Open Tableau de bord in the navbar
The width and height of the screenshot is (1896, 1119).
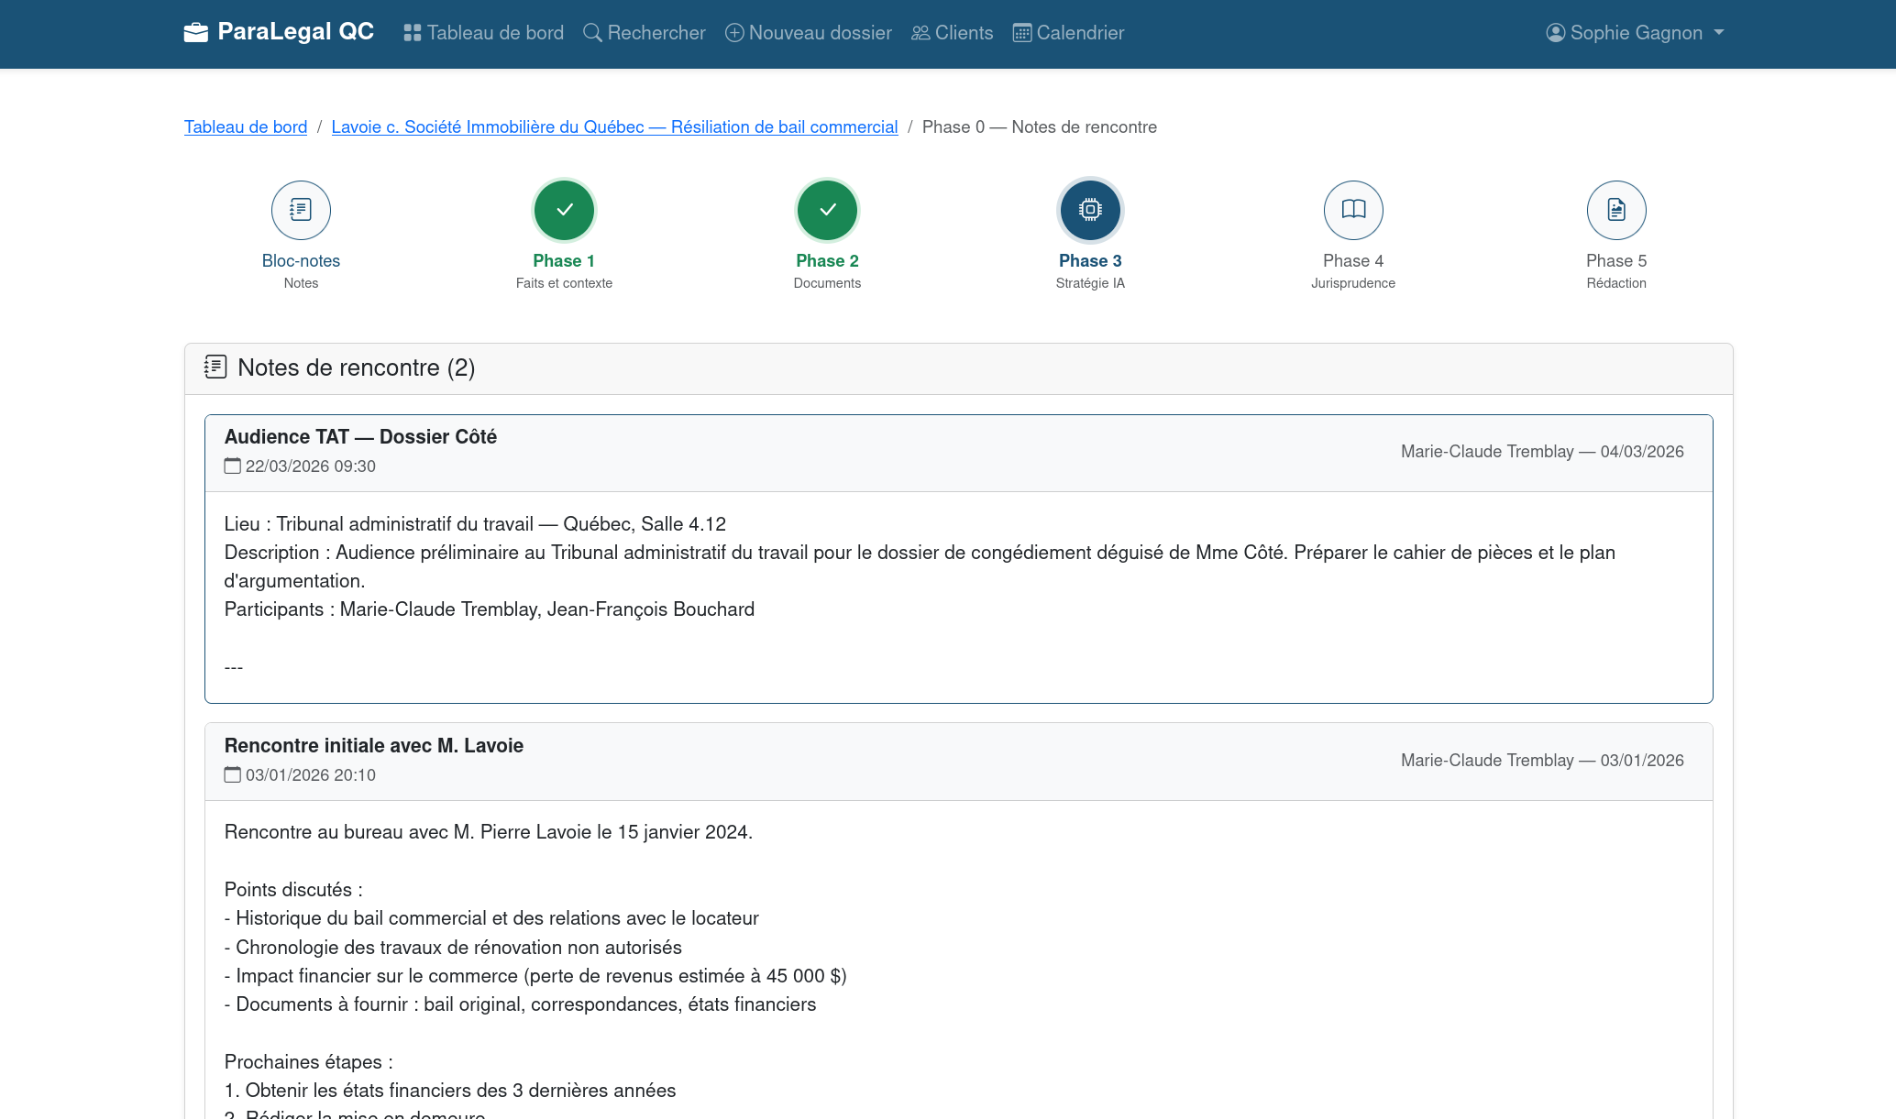484,33
